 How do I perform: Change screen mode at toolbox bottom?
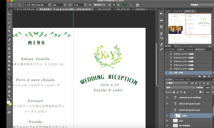coord(9,112)
